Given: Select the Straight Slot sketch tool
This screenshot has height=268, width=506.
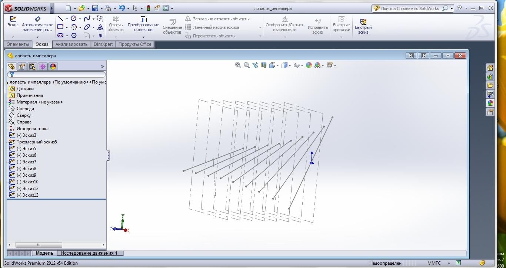Looking at the screenshot, I should [60, 35].
